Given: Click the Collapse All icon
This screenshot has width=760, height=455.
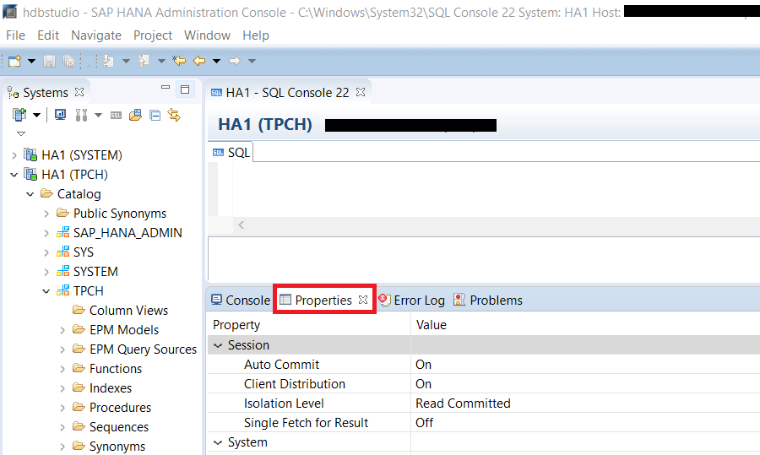Looking at the screenshot, I should [x=155, y=116].
